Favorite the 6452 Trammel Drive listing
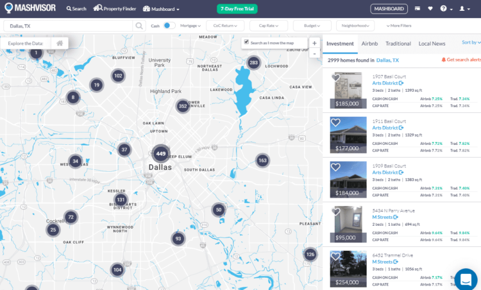The width and height of the screenshot is (481, 290). point(335,256)
